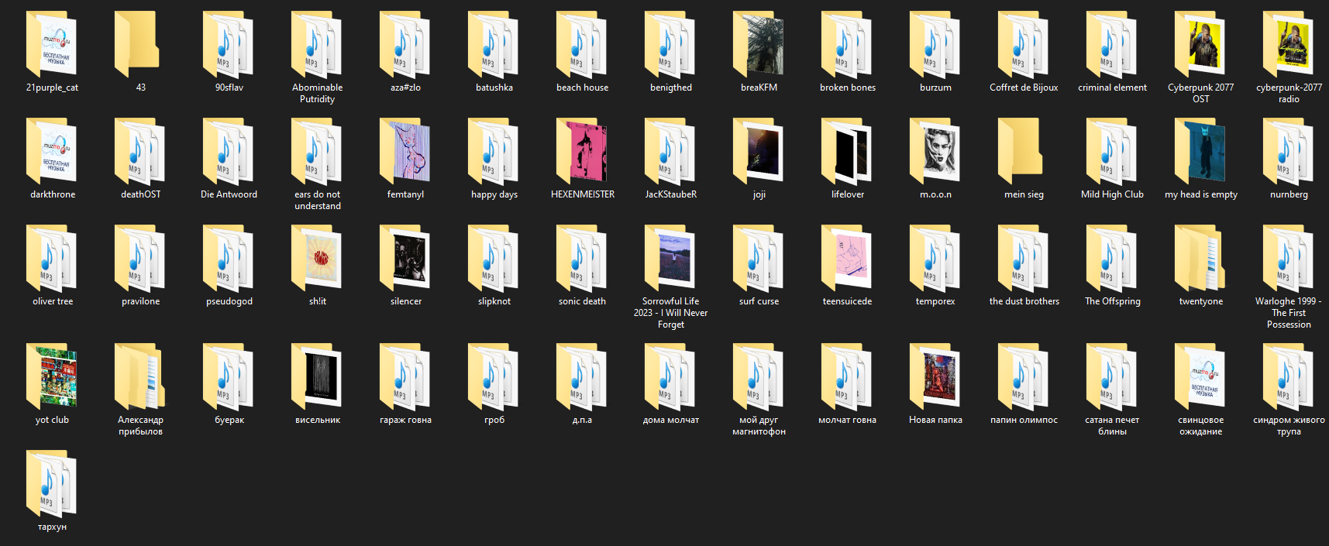Select the папин олимпос folder
Viewport: 1329px width, 546px height.
click(1024, 376)
